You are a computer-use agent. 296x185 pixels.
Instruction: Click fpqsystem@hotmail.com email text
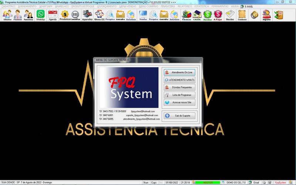143,111
